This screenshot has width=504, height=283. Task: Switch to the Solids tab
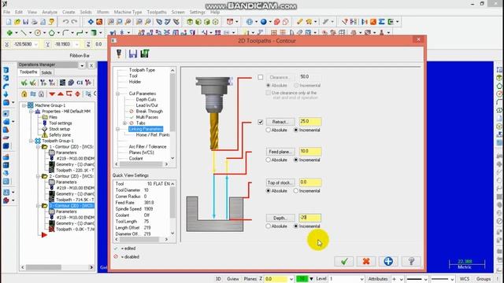(46, 72)
